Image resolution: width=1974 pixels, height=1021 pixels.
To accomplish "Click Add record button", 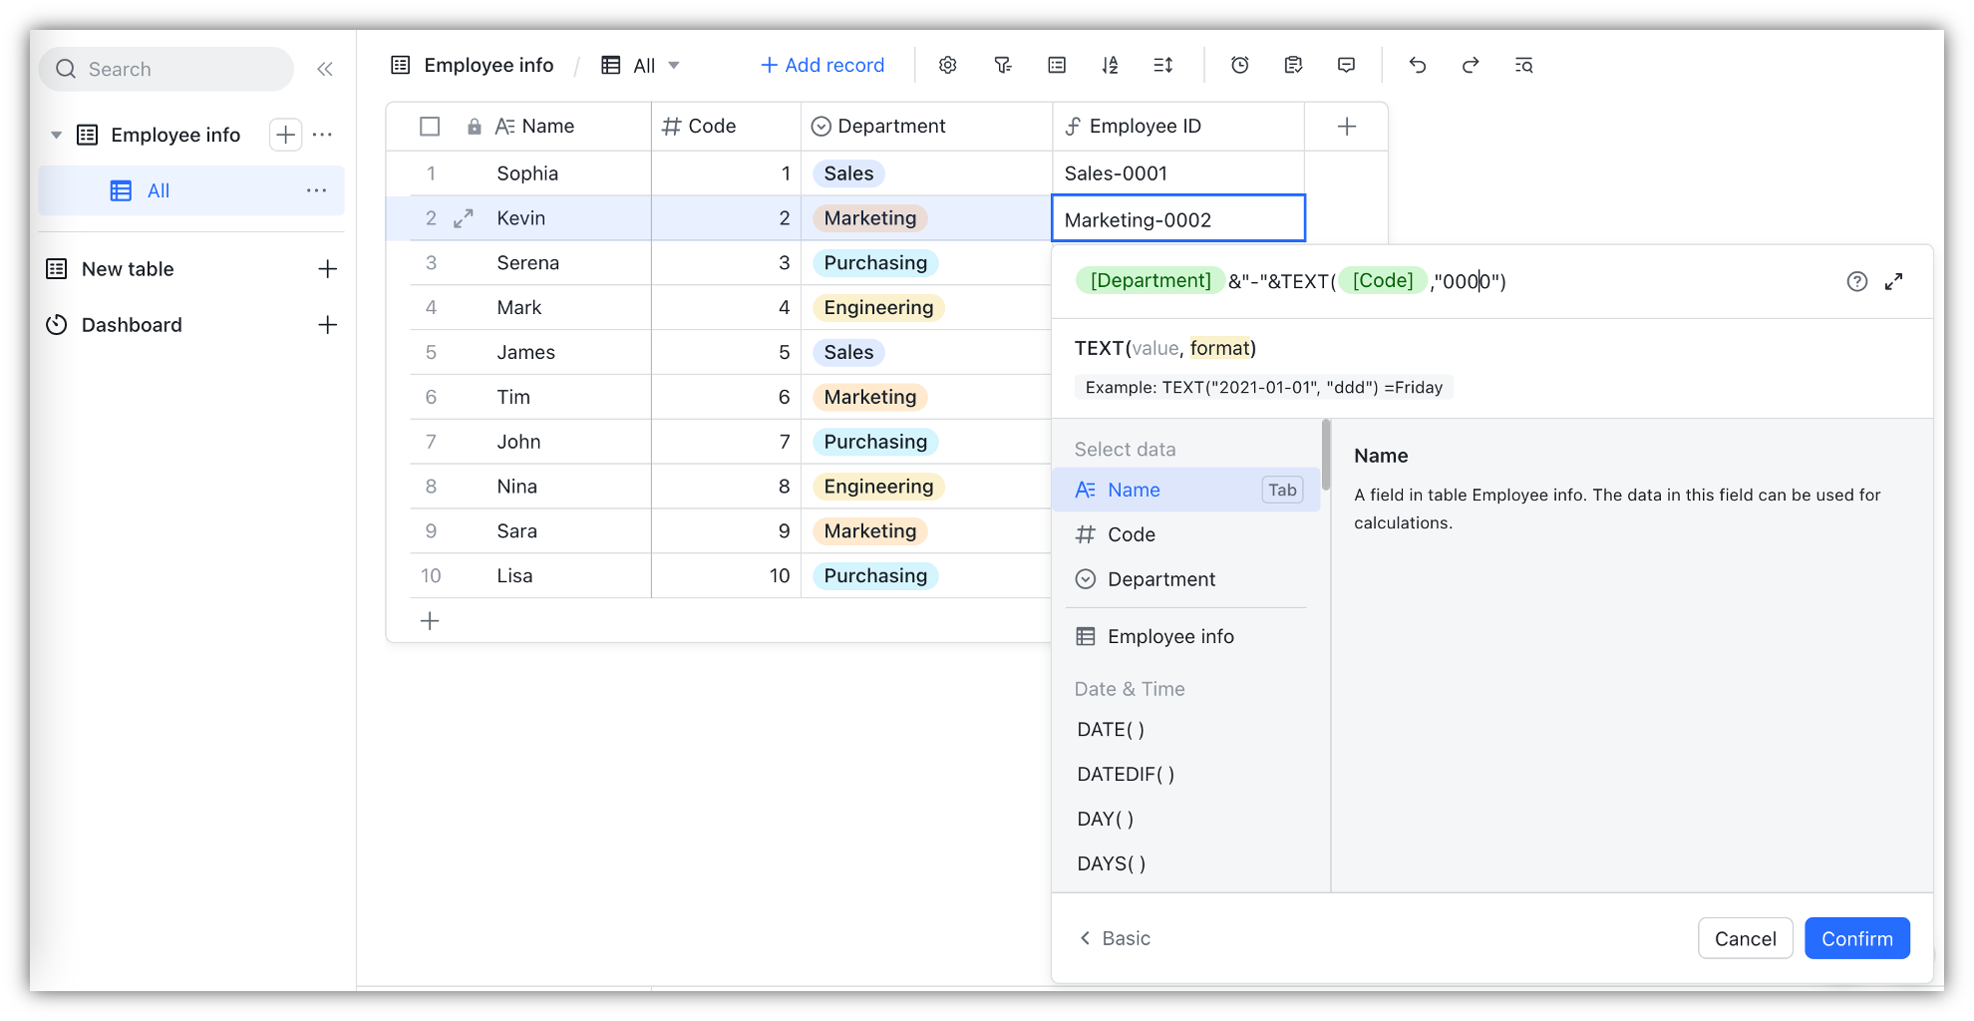I will (x=822, y=65).
